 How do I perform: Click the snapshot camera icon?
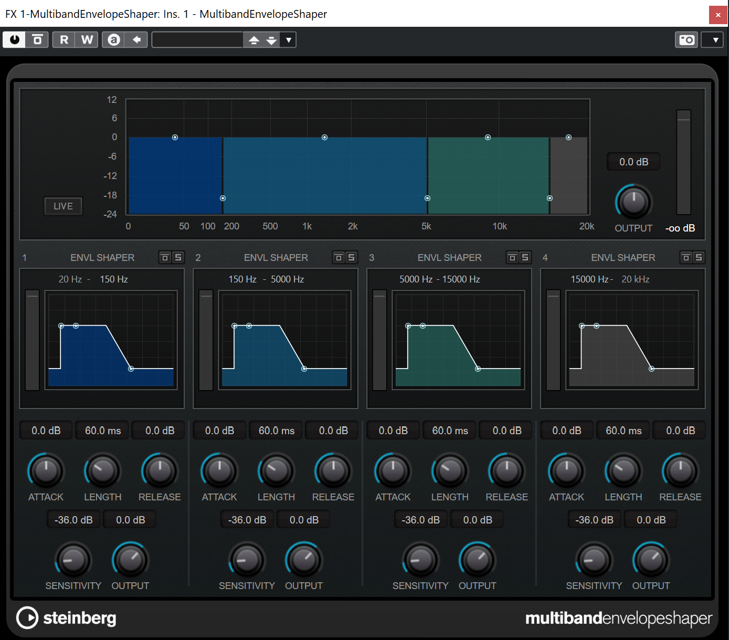pos(686,40)
